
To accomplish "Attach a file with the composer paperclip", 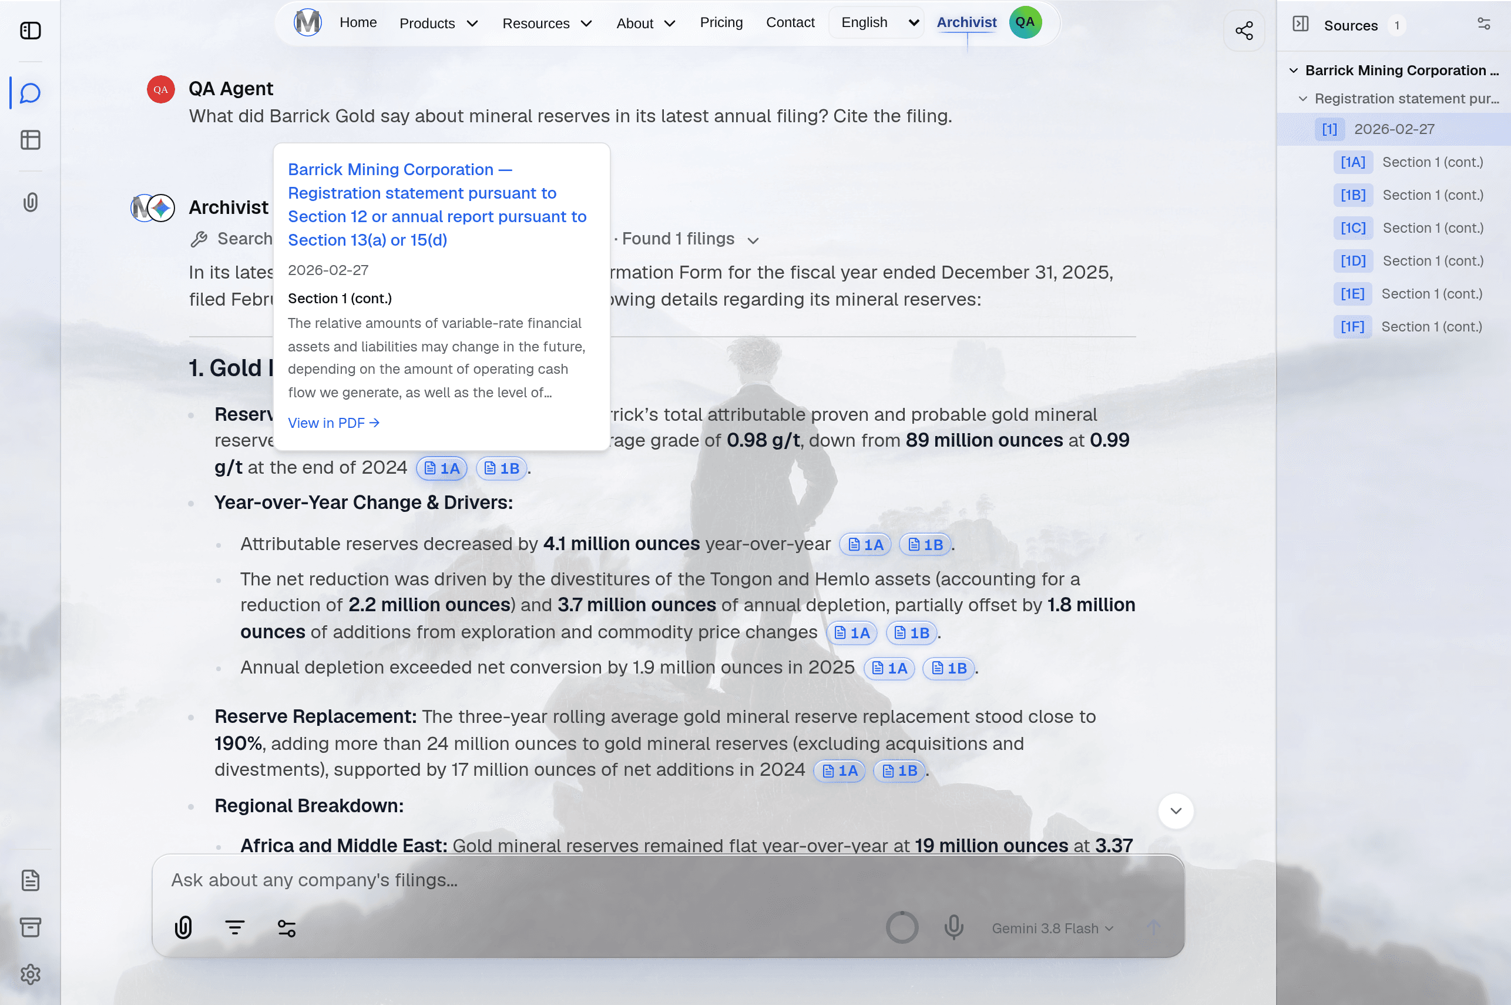I will point(183,927).
